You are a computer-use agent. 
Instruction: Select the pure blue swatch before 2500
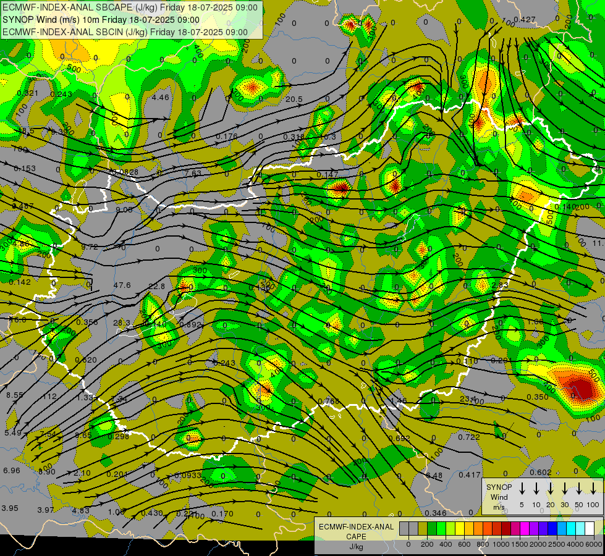point(553,529)
